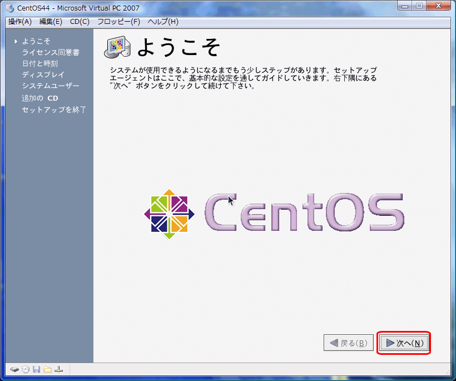Select ようこそ in the sidebar
The height and width of the screenshot is (381, 456).
36,41
